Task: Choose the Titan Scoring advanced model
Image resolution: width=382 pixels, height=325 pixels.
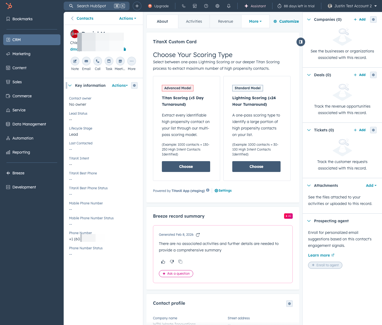Action: pyautogui.click(x=186, y=167)
